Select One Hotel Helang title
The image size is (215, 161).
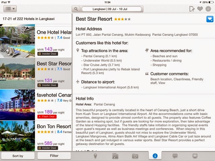click(54, 32)
